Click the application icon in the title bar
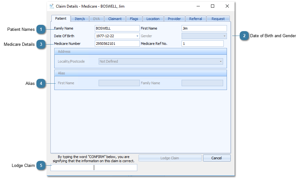This screenshot has height=179, width=301. coord(52,6)
